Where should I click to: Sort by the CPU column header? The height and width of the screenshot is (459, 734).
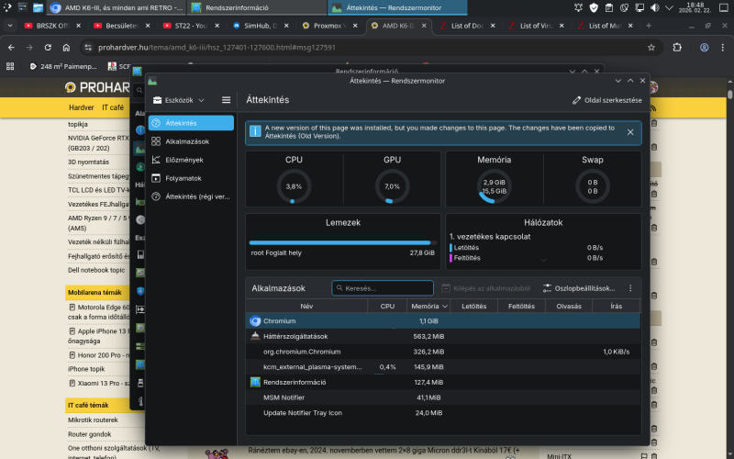pyautogui.click(x=387, y=306)
